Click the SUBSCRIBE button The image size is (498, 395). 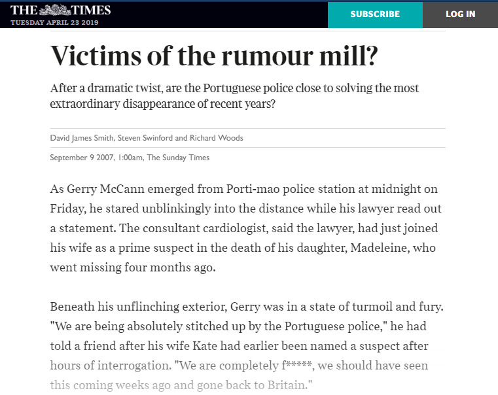pos(375,14)
